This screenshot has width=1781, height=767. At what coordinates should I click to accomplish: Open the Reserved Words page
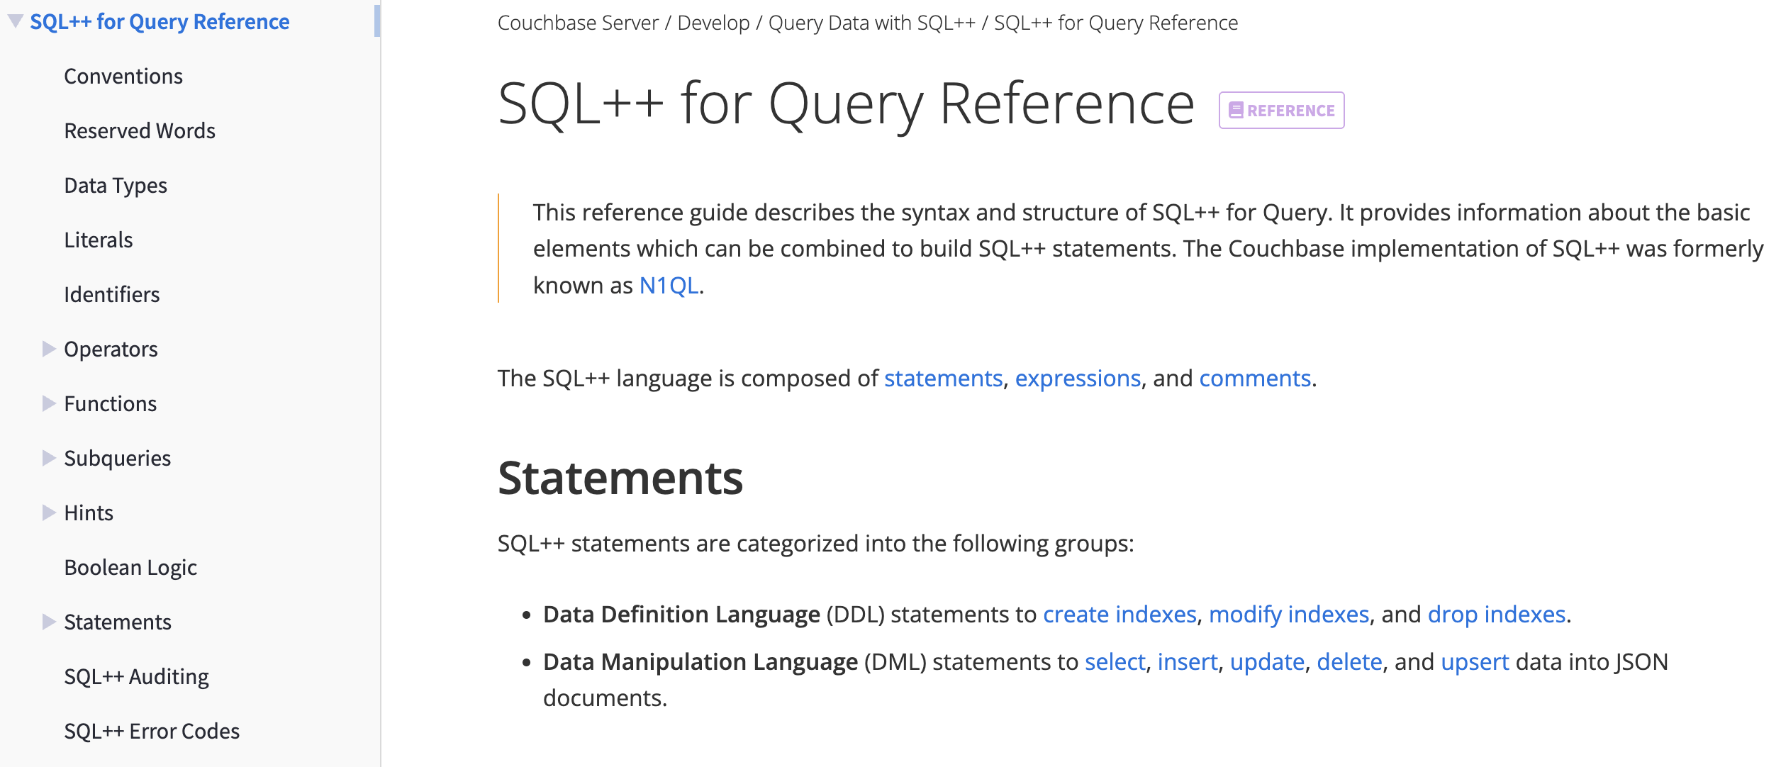pyautogui.click(x=140, y=131)
